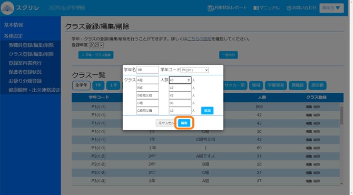This screenshot has width=353, height=195.
Task: Click the 999 count cell
Action: (x=259, y=107)
